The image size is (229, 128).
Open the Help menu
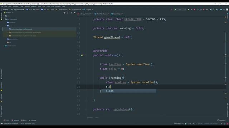(x=63, y=6)
